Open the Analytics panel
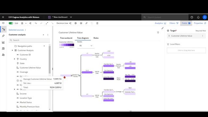208x117 pixels. point(160,23)
